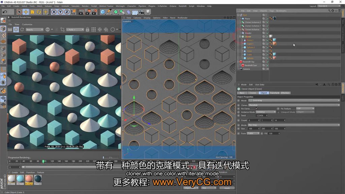Toggle the Z axis lock
Image resolution: width=345 pixels, height=194 pixels.
point(67,12)
